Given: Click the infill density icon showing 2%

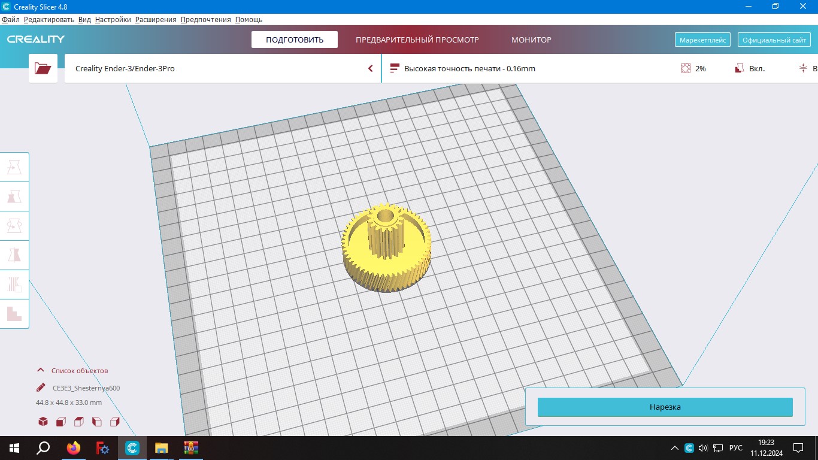Looking at the screenshot, I should pyautogui.click(x=686, y=68).
